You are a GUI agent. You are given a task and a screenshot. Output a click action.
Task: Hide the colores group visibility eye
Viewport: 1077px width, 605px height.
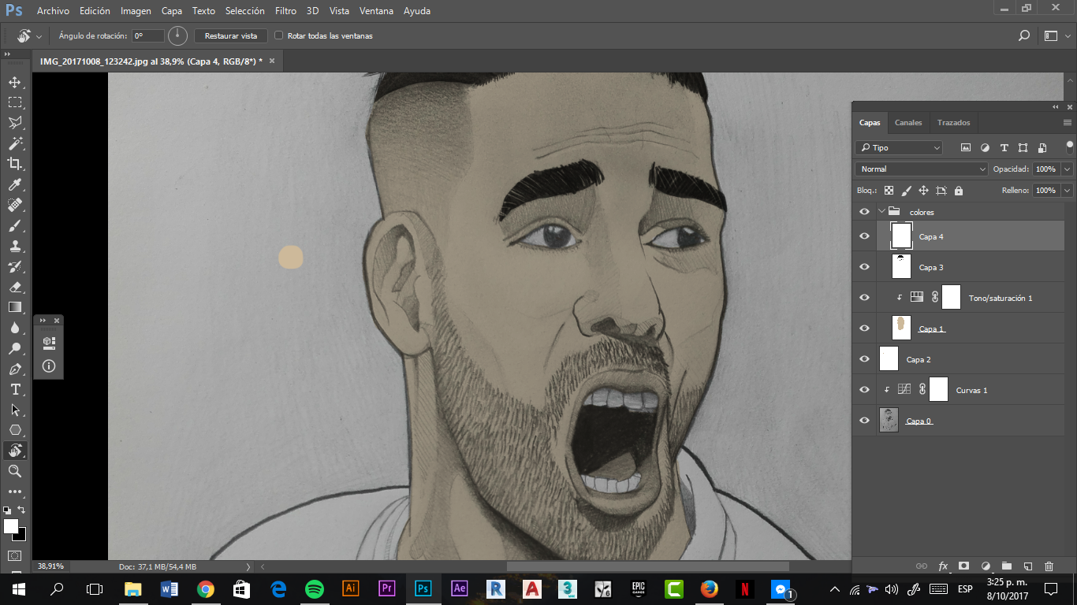pyautogui.click(x=864, y=212)
